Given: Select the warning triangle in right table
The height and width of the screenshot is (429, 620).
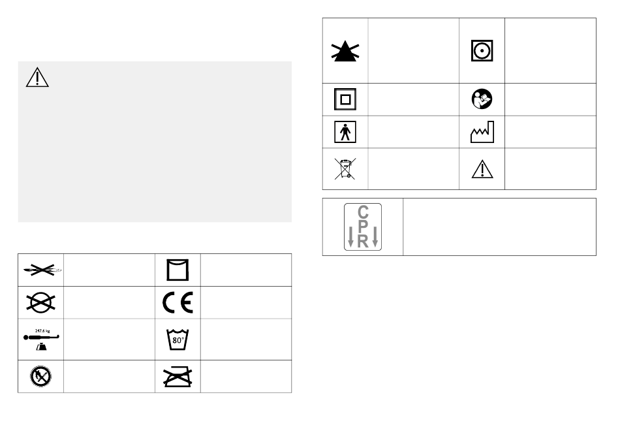Looking at the screenshot, I should tap(482, 169).
